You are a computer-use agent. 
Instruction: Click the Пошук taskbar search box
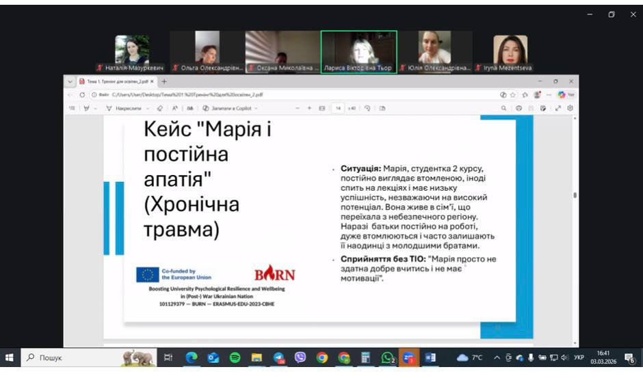[88, 357]
